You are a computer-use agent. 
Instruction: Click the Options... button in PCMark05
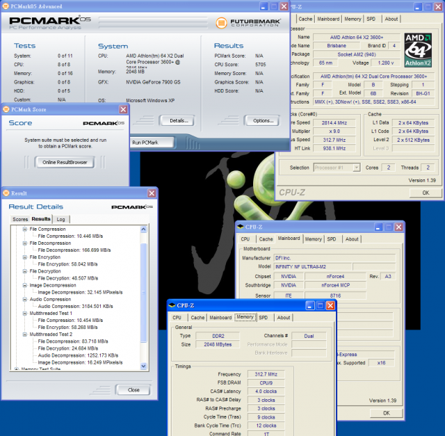pyautogui.click(x=263, y=120)
